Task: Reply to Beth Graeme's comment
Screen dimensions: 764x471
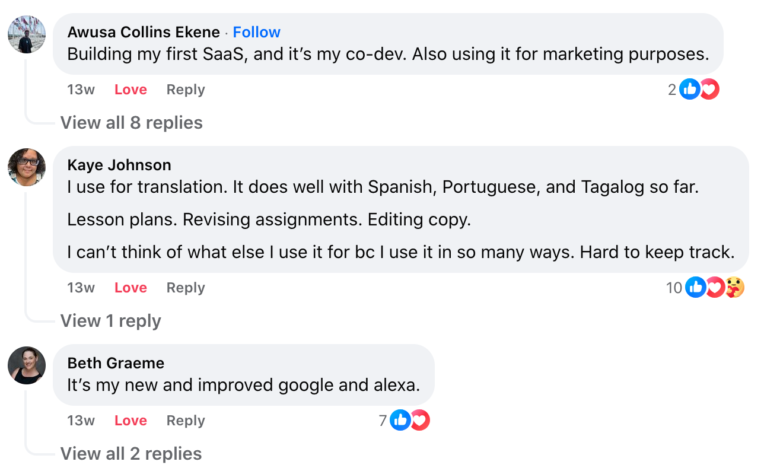Action: point(186,421)
